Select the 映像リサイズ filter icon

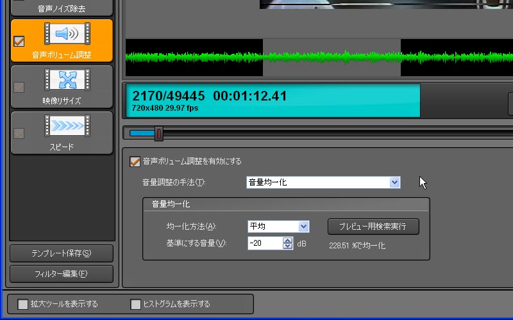[x=67, y=79]
